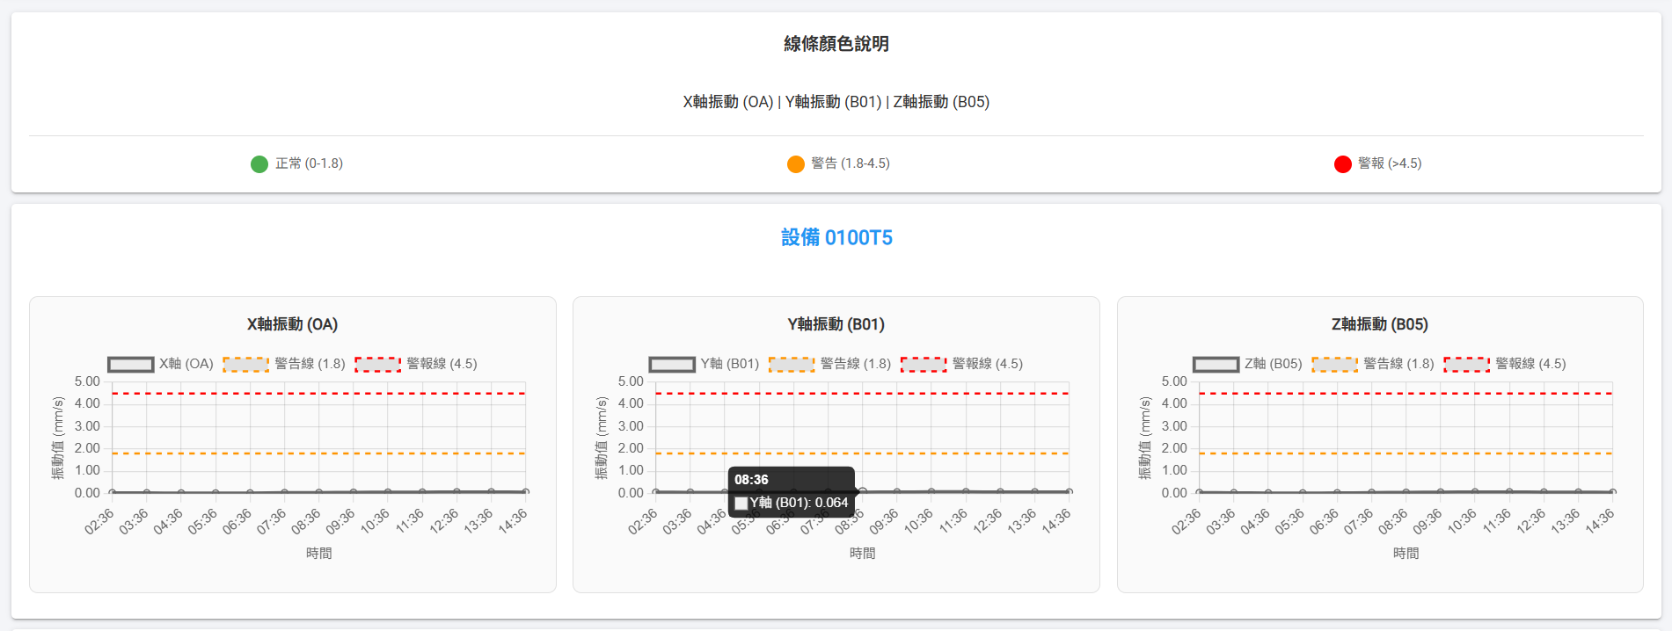Click the Z軸振動 (B05) chart title
The height and width of the screenshot is (631, 1672).
coord(1379,324)
